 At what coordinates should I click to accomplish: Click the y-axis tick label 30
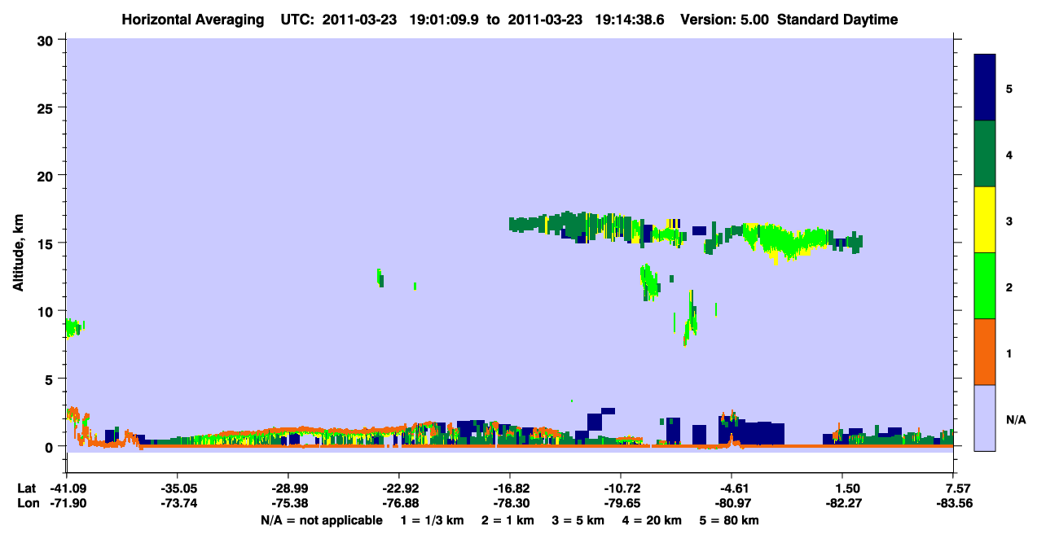(x=47, y=40)
